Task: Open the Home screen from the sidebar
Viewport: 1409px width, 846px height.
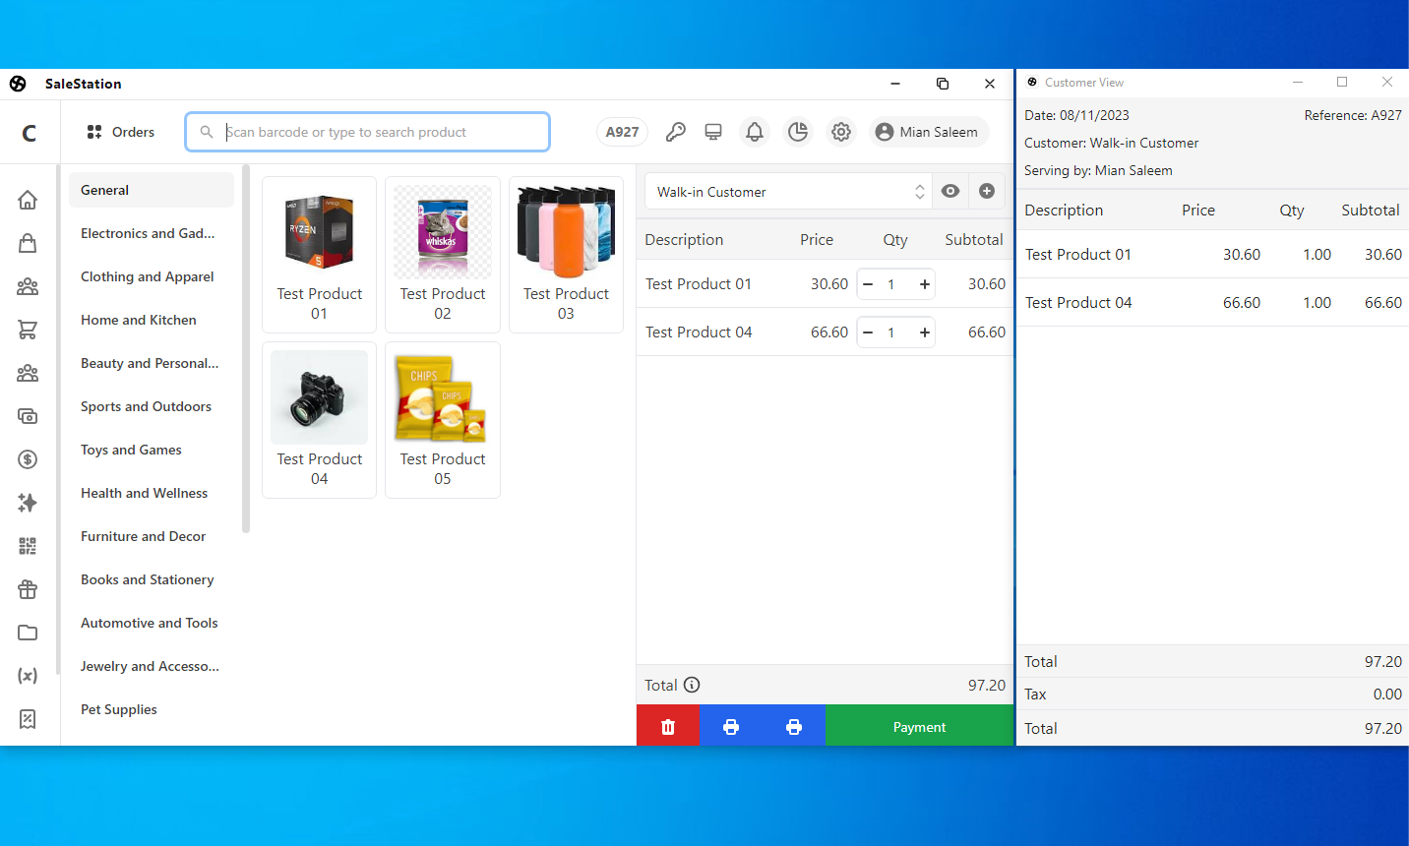Action: pyautogui.click(x=28, y=199)
